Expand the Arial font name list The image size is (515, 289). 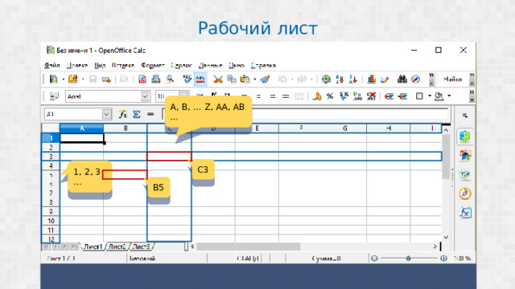pos(145,96)
